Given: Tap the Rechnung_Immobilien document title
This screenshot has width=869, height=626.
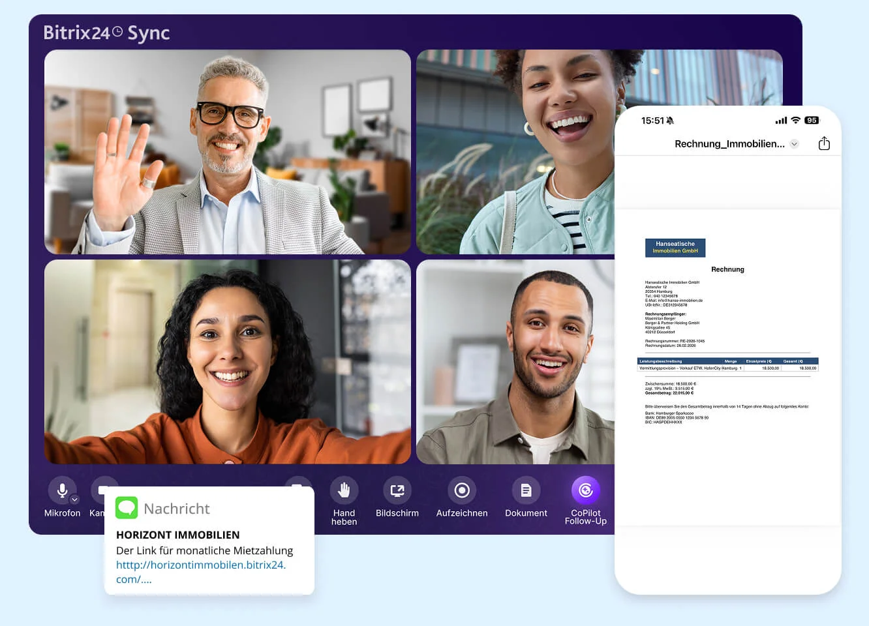Looking at the screenshot, I should point(729,144).
